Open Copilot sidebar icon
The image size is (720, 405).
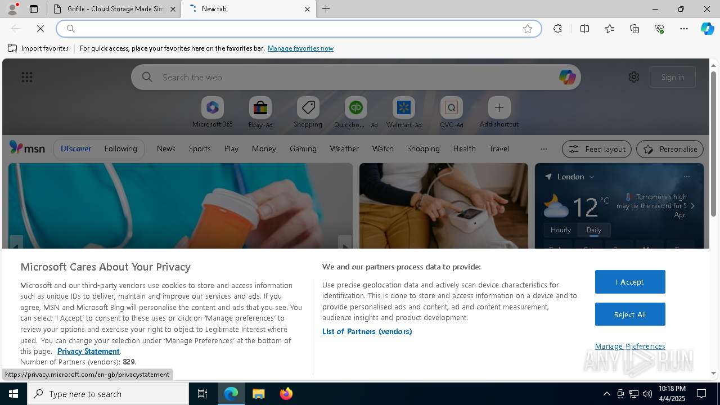pyautogui.click(x=708, y=29)
